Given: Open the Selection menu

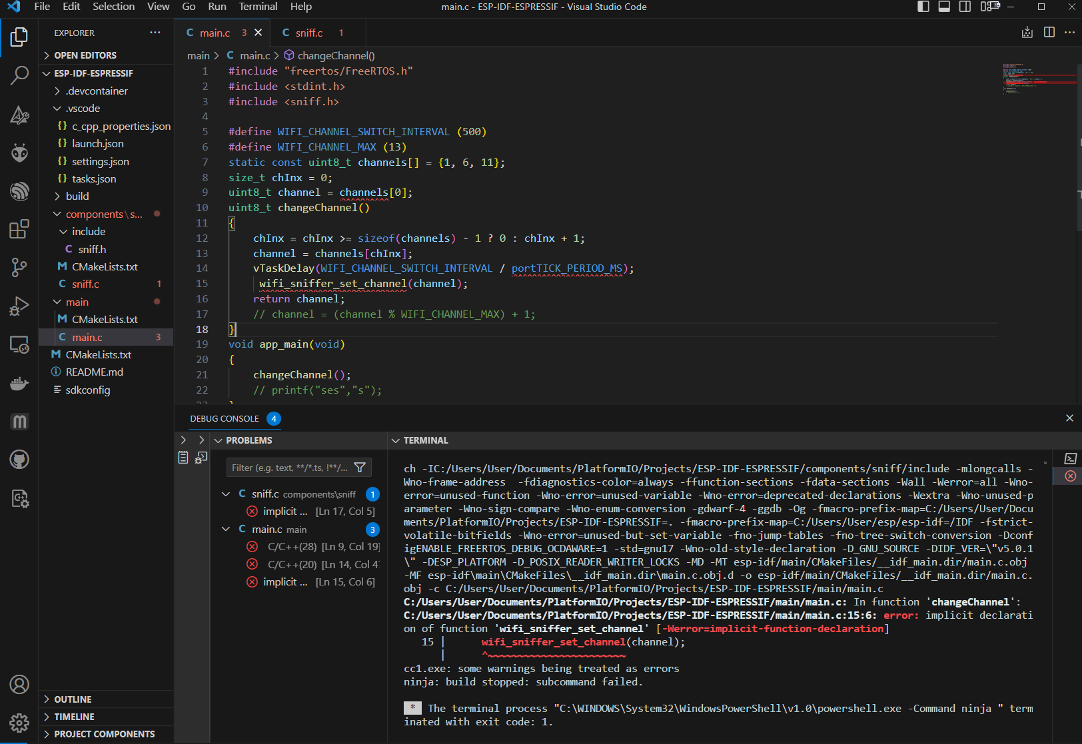Looking at the screenshot, I should pyautogui.click(x=113, y=7).
